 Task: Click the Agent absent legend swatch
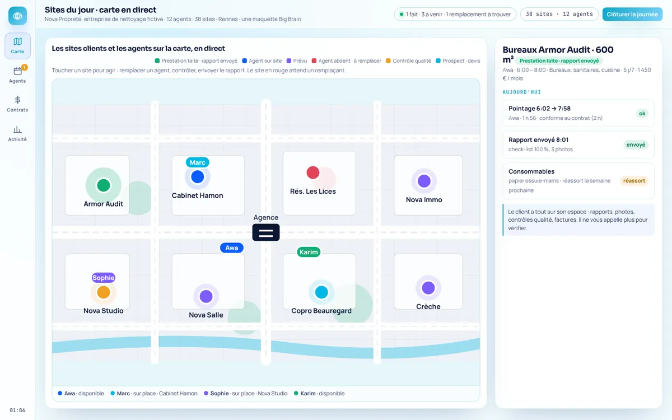pyautogui.click(x=314, y=60)
